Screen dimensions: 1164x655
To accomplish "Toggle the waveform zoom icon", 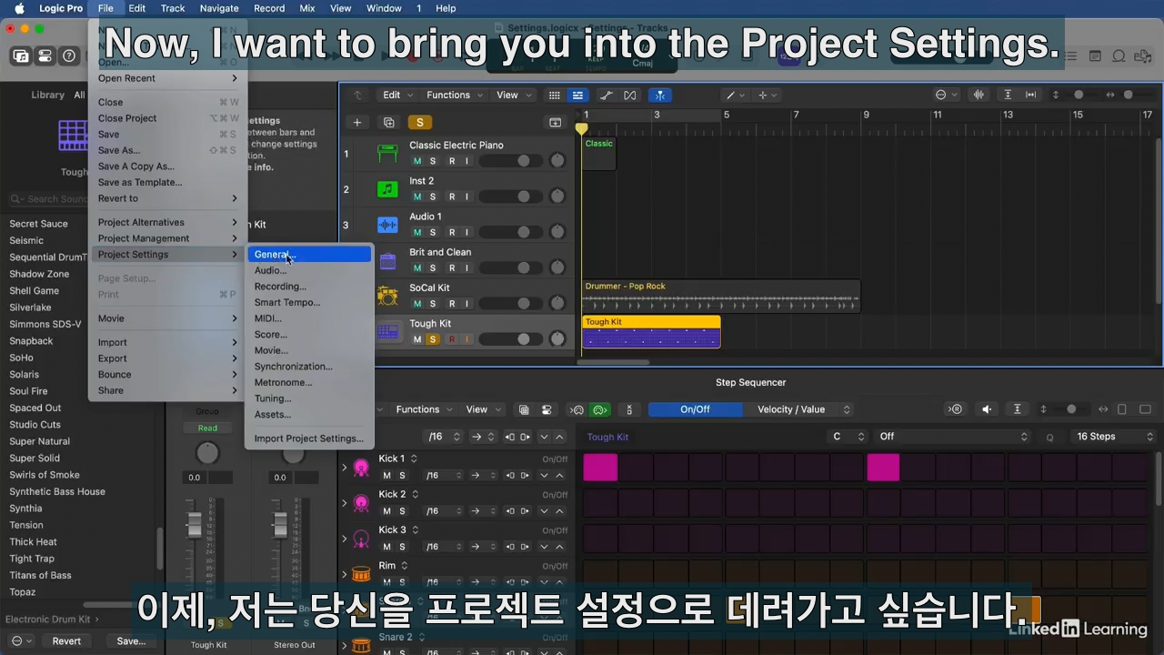I will click(x=979, y=95).
